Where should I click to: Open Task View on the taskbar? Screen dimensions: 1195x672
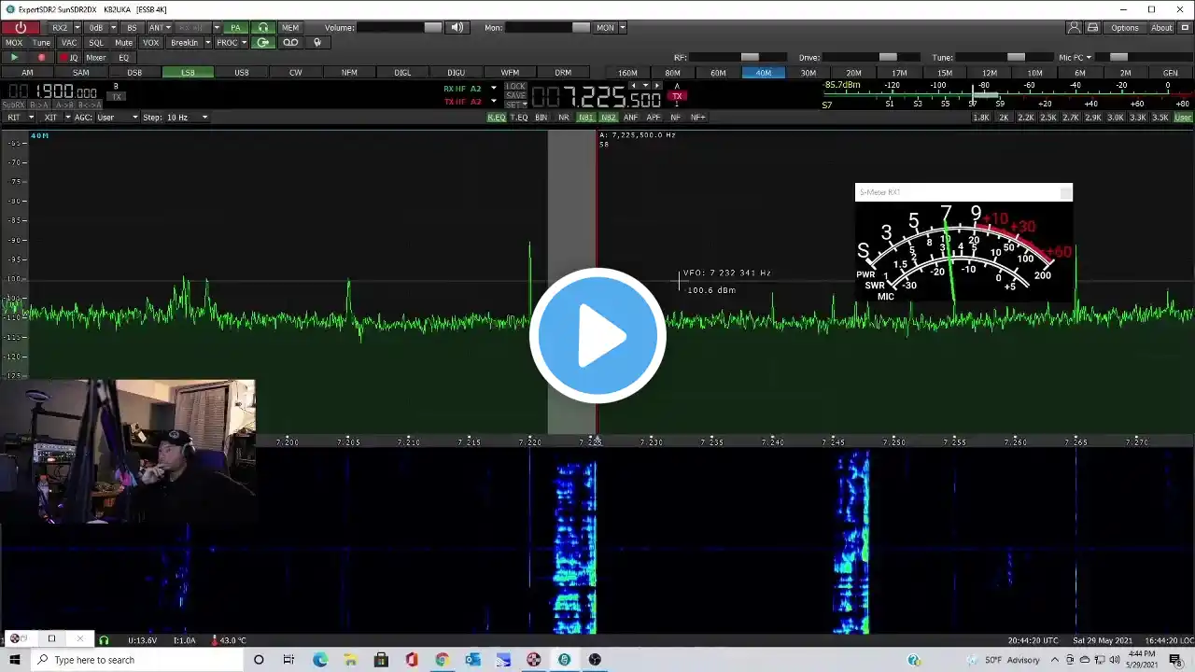(x=288, y=660)
